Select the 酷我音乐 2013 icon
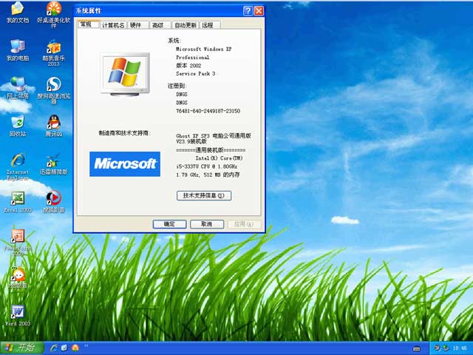This screenshot has width=473, height=355. click(x=54, y=53)
